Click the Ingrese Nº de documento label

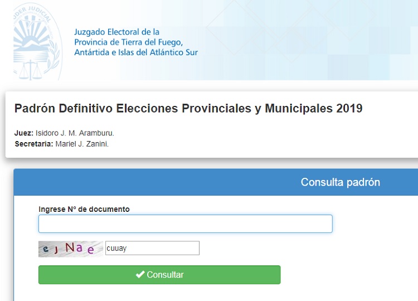pyautogui.click(x=84, y=209)
